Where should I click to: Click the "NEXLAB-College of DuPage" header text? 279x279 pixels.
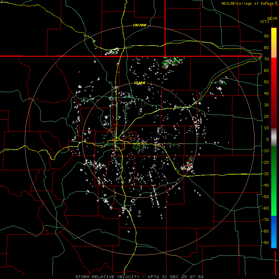point(247,3)
